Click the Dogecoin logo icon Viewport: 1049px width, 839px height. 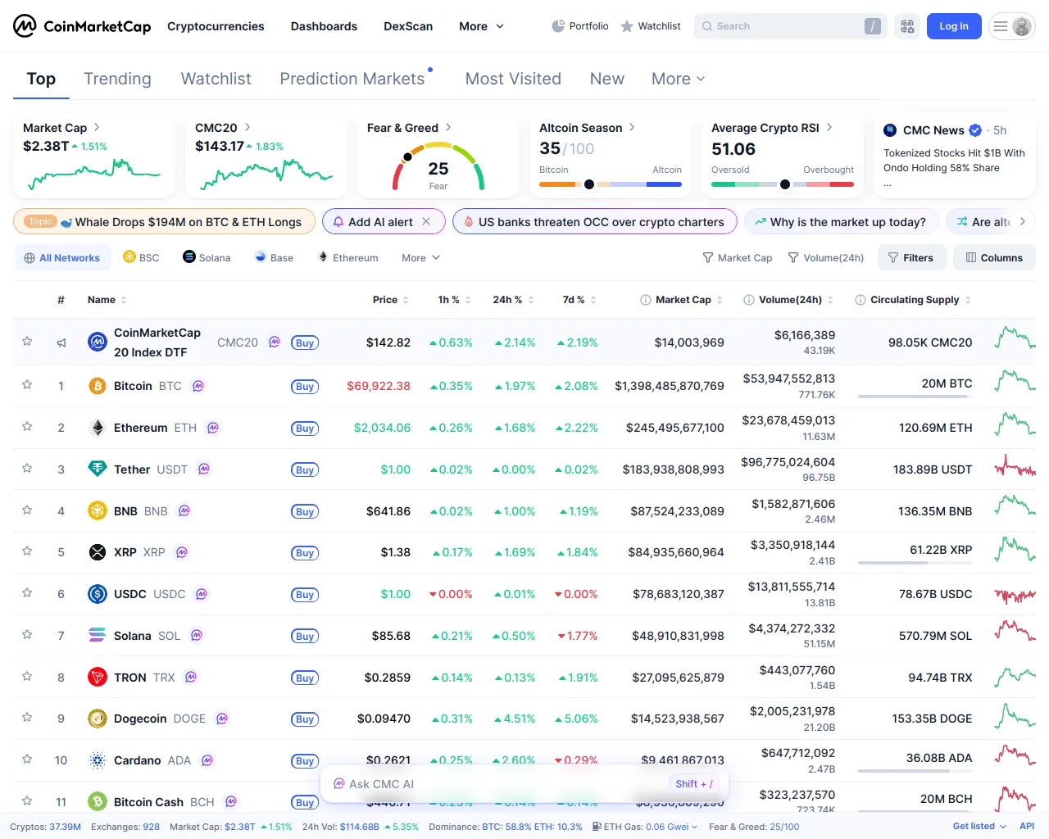(x=98, y=719)
